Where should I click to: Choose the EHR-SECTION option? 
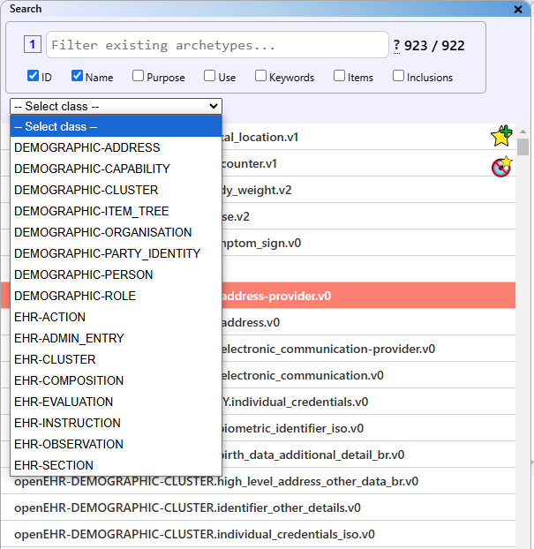coord(53,465)
